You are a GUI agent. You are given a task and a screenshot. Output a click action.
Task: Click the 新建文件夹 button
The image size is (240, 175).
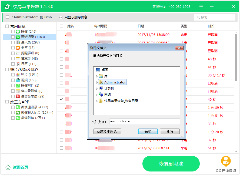coord(107,132)
